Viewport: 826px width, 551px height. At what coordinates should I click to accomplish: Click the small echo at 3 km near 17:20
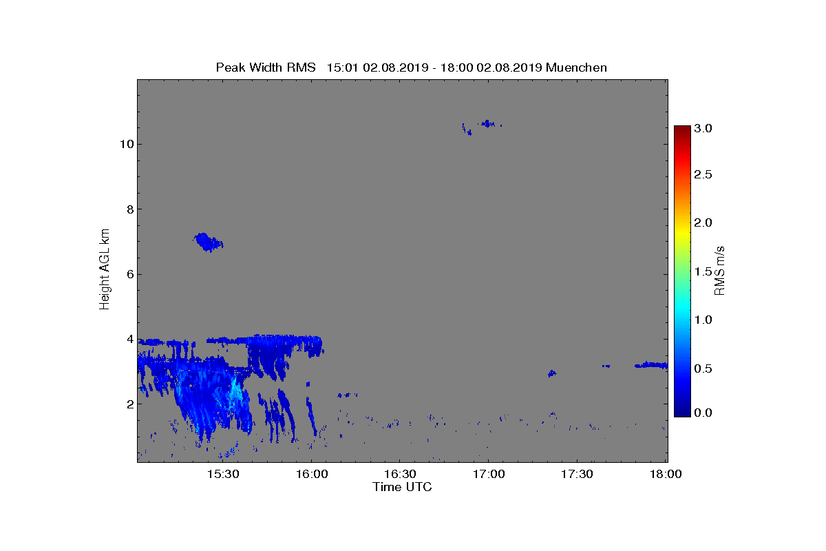point(551,373)
